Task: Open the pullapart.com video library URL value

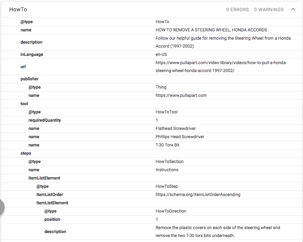Action: [221, 66]
